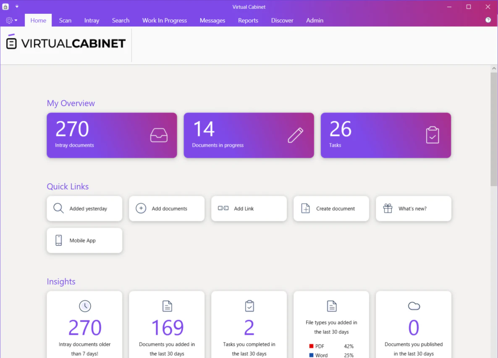Open the Discover menu item
The image size is (498, 358).
point(282,20)
